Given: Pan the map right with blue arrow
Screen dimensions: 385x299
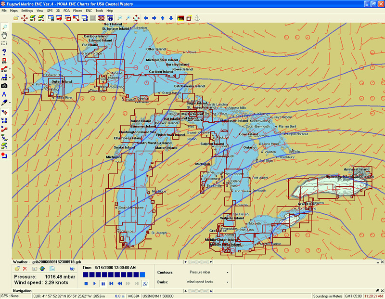Looking at the screenshot, I should (x=154, y=18).
